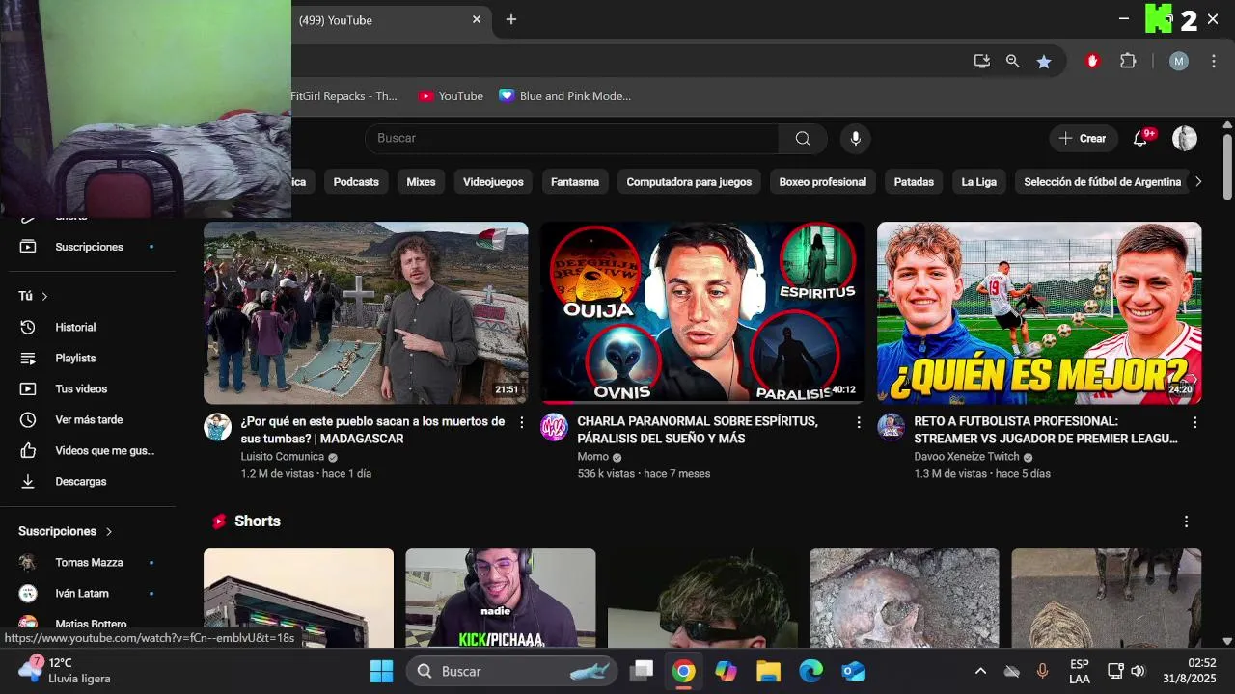Start voice search with microphone icon
1235x694 pixels.
point(855,138)
